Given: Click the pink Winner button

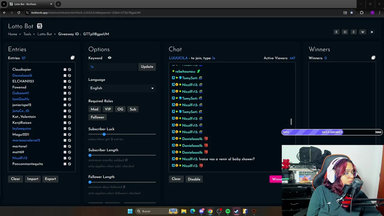Looking at the screenshot, I should (276, 179).
